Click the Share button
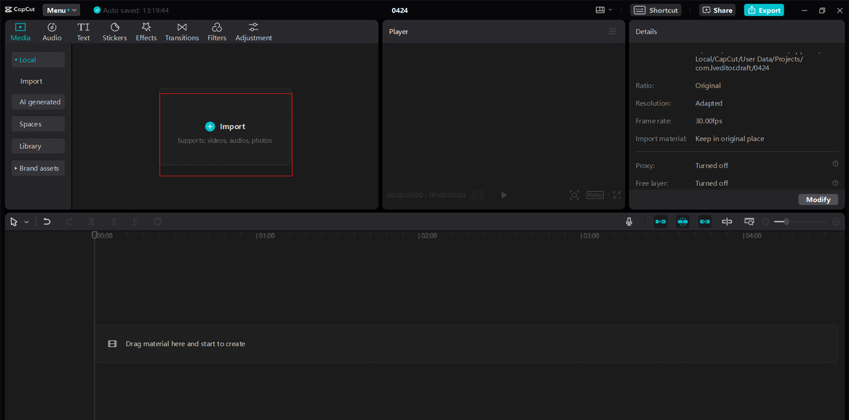849x420 pixels. [717, 10]
